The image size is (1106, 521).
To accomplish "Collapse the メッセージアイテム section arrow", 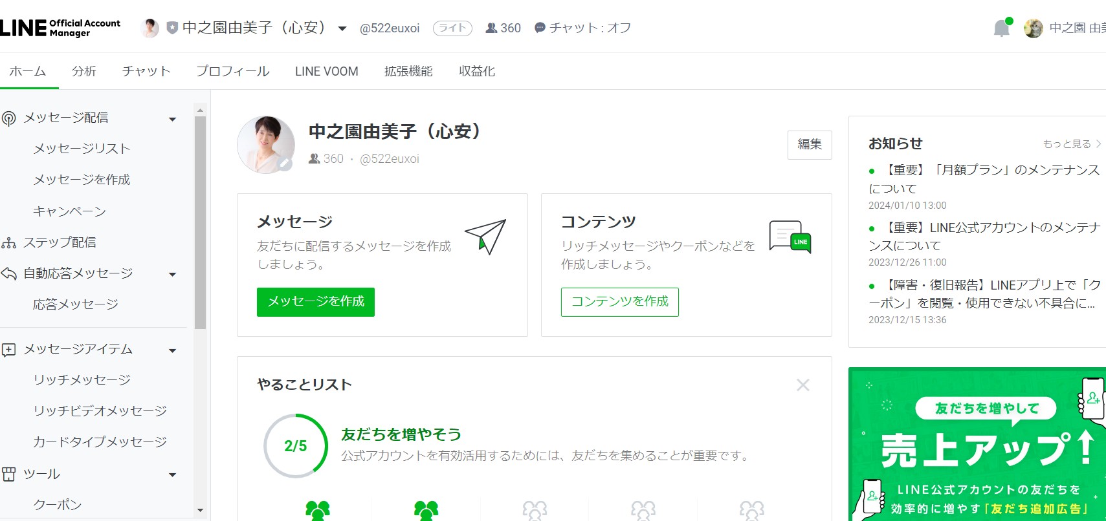I will coord(172,350).
